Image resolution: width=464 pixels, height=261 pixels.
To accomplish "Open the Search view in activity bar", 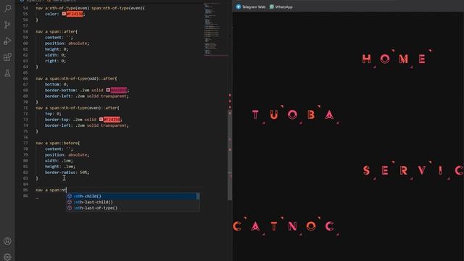I will [7, 9].
